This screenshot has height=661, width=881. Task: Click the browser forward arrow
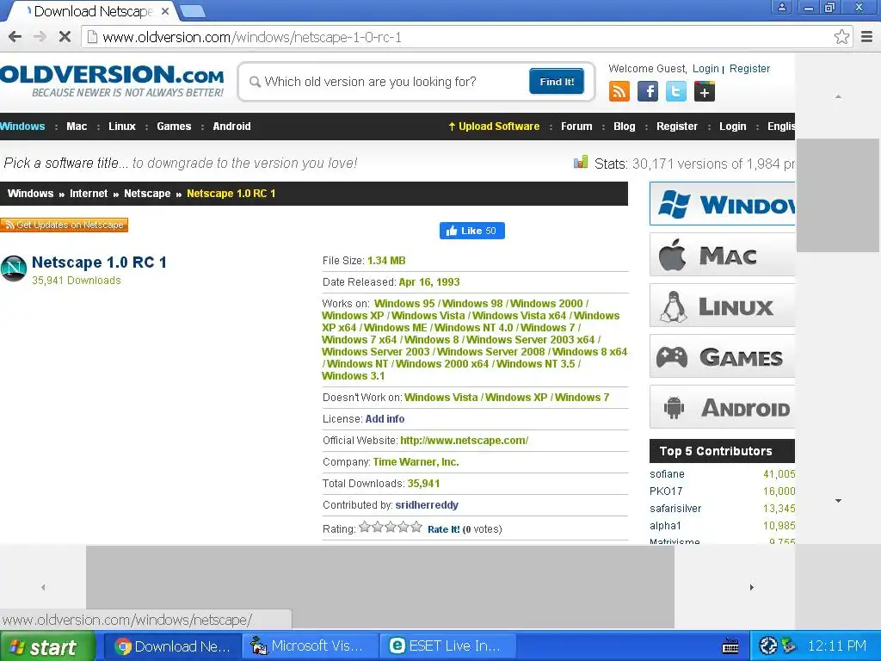click(x=40, y=37)
